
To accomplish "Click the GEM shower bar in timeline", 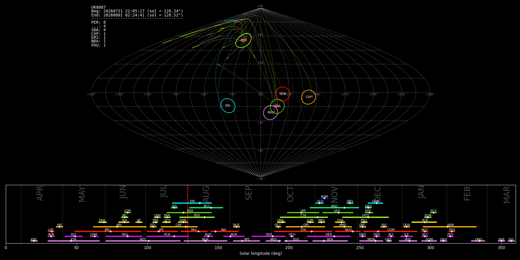I will [x=375, y=203].
